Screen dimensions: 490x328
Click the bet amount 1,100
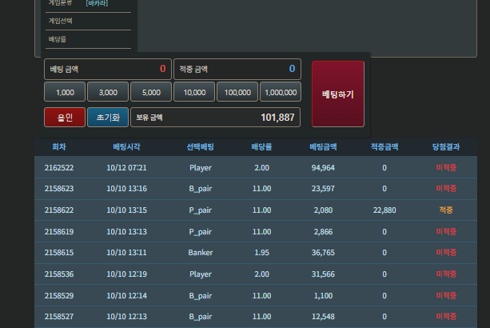tap(323, 295)
